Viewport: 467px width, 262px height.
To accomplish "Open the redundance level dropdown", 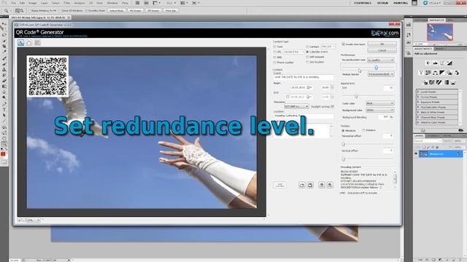I will pyautogui.click(x=381, y=60).
